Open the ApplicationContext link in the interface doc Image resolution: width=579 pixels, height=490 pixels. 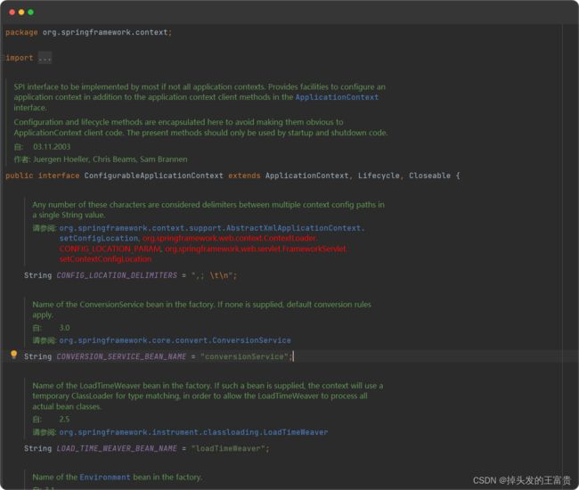337,97
